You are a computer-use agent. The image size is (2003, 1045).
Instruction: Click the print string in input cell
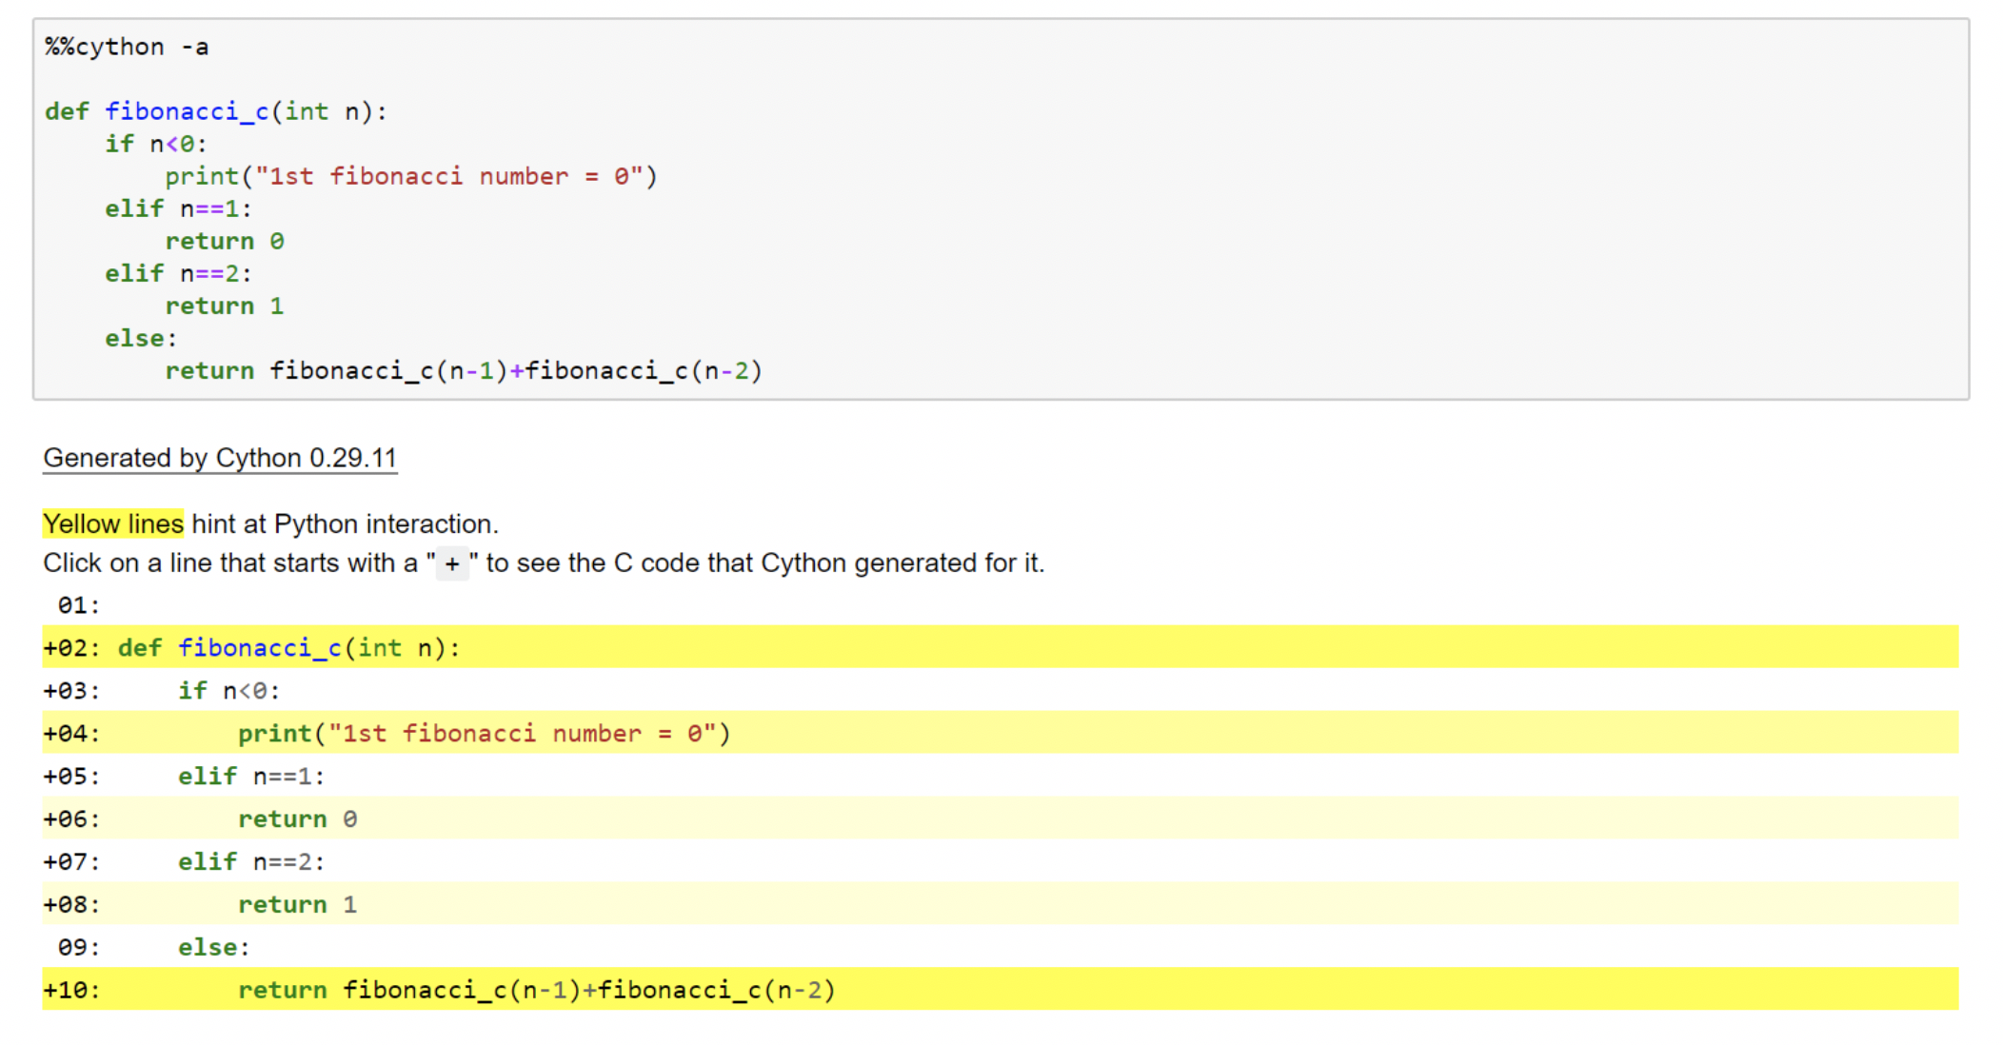(453, 176)
